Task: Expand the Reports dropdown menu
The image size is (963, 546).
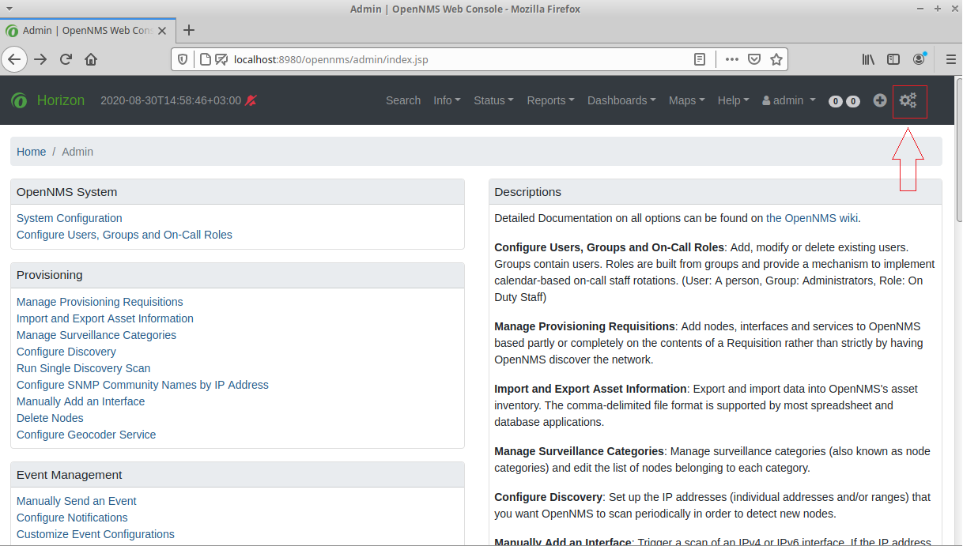Action: [550, 100]
